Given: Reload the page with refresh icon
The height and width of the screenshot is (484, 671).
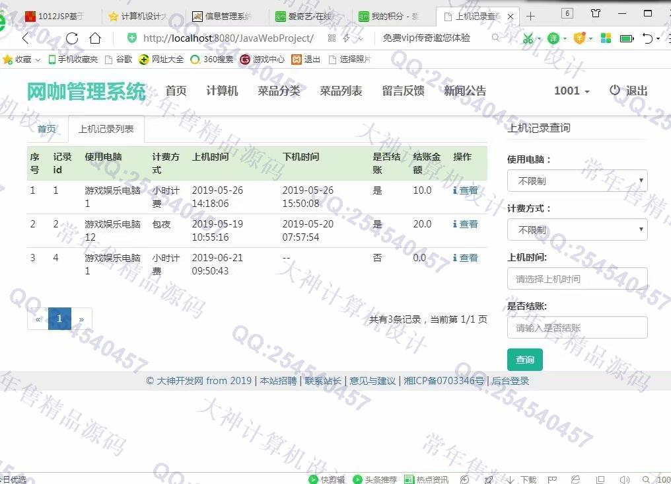Looking at the screenshot, I should pos(71,38).
